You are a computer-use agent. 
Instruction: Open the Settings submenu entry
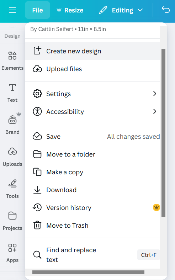click(x=92, y=94)
